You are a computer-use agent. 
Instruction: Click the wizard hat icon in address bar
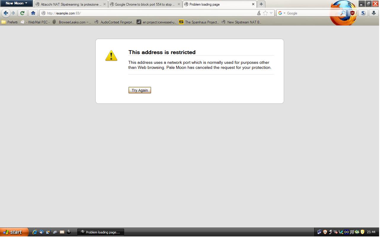259,13
